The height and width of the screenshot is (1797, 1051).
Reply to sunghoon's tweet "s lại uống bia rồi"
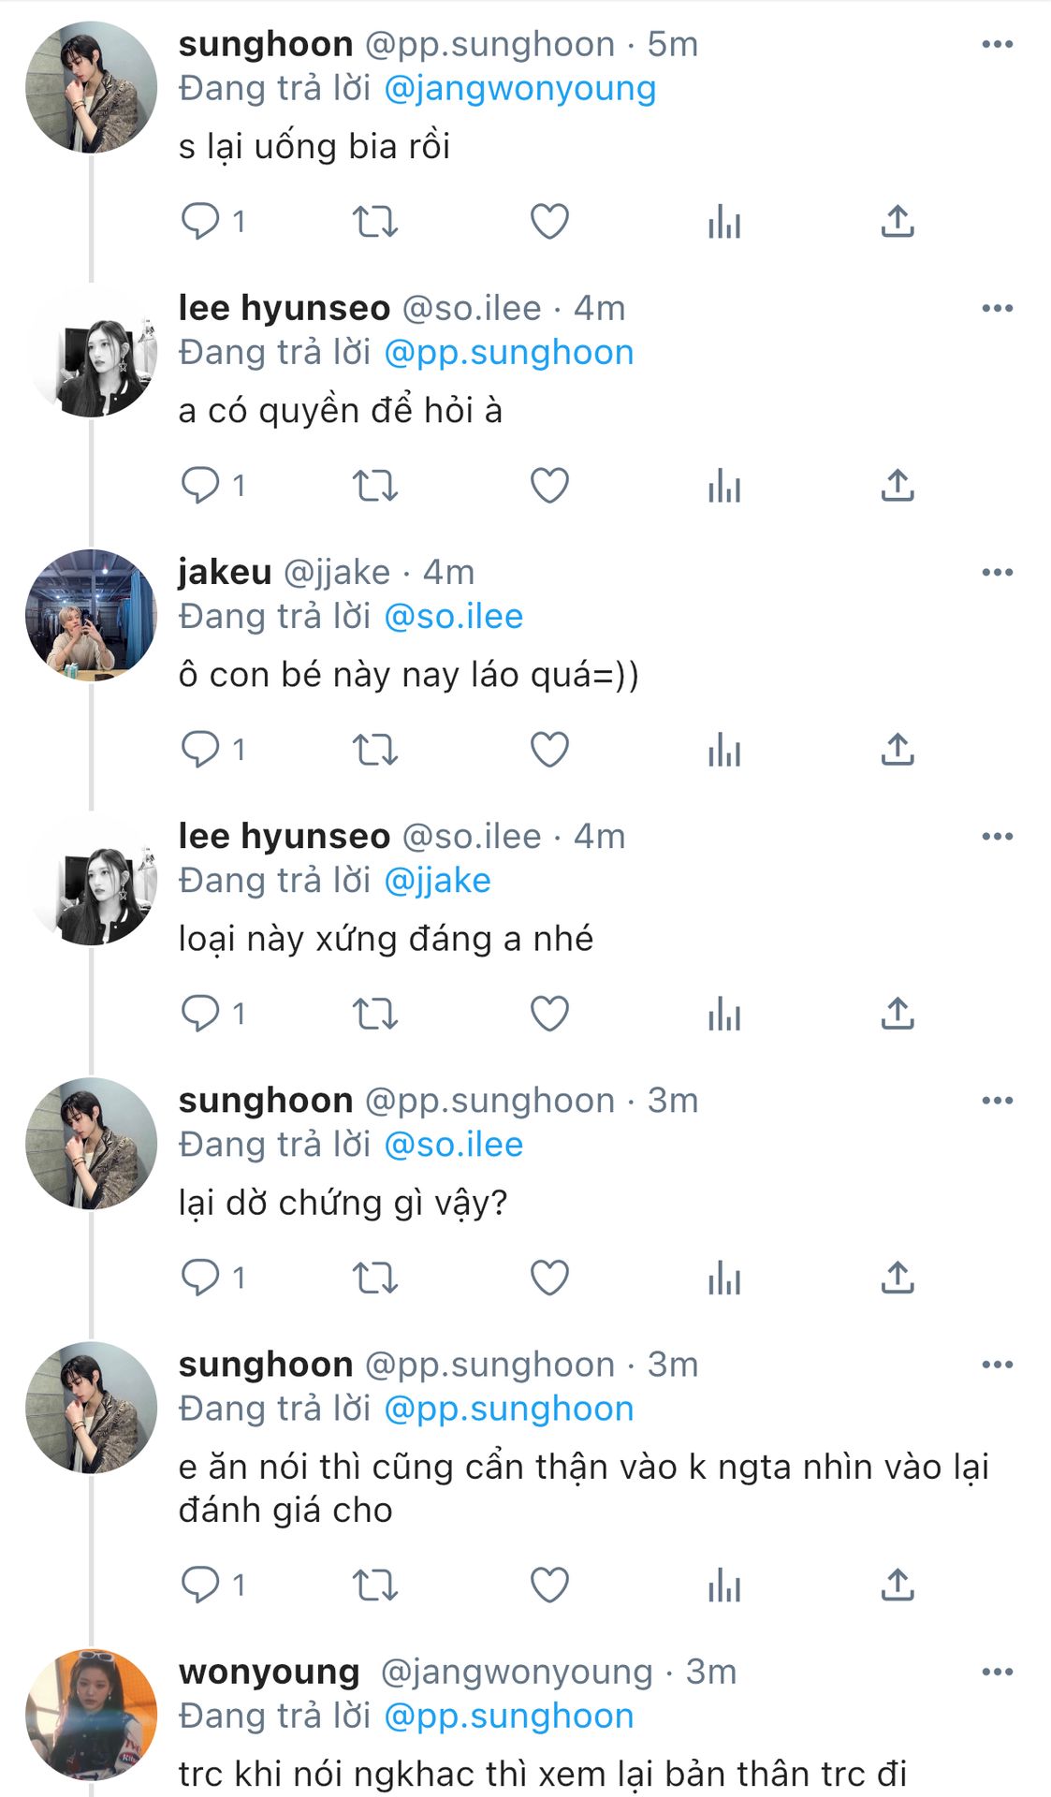coord(199,222)
